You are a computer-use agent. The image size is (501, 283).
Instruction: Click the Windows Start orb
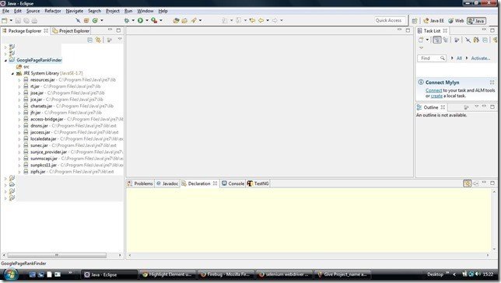(11, 274)
